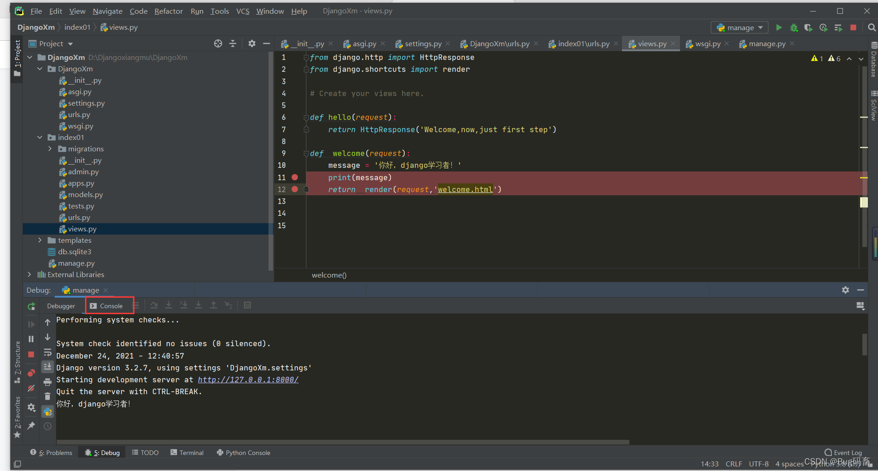Expand the migrations folder
Image resolution: width=878 pixels, height=471 pixels.
coord(50,149)
